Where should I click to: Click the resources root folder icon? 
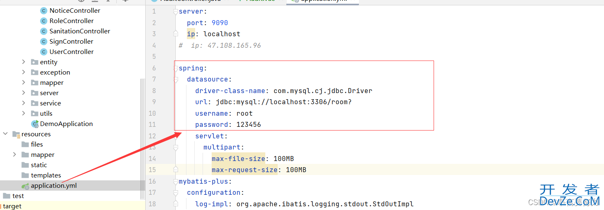pos(16,134)
